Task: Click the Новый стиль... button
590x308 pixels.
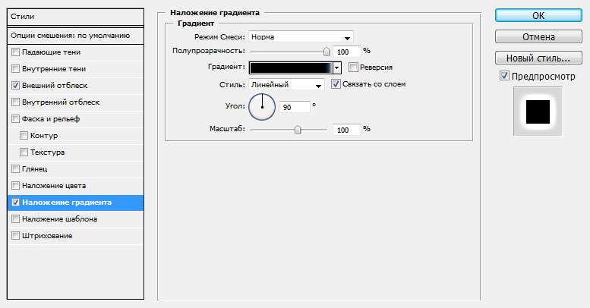Action: pos(538,58)
